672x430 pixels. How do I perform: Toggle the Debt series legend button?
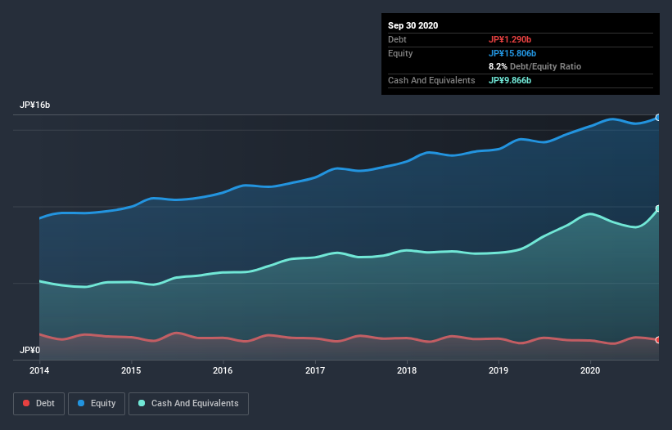pos(39,404)
